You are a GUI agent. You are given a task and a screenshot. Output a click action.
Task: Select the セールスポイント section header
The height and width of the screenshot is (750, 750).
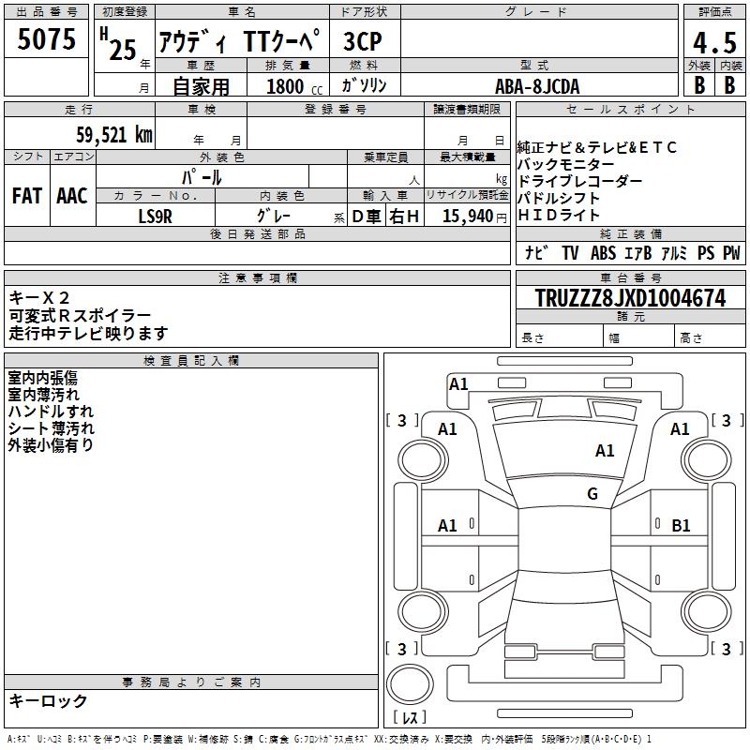(x=630, y=110)
